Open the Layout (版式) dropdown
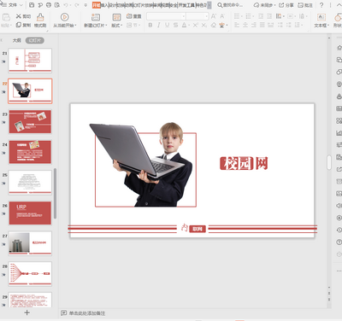 [x=116, y=25]
